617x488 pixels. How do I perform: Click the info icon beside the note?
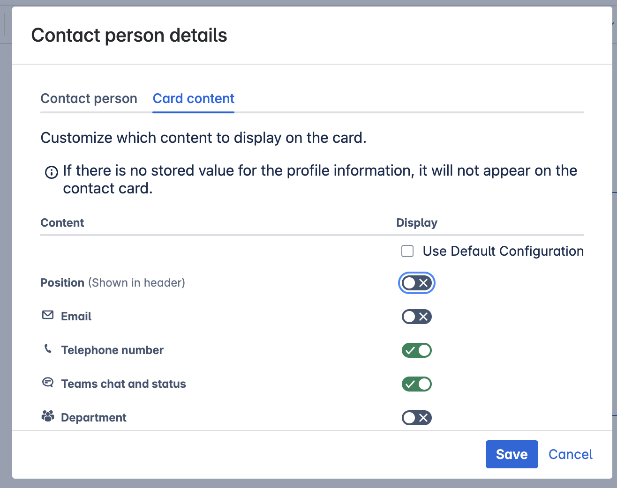click(x=51, y=172)
